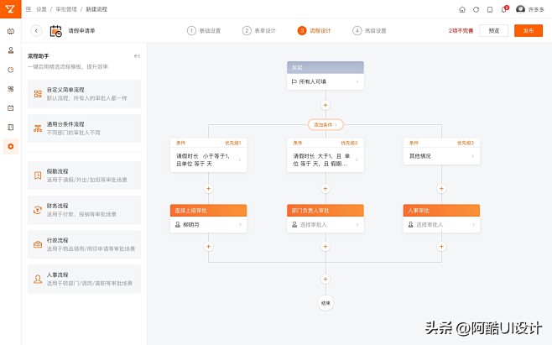
Task: Click the 请假申请单 calendar form icon
Action: [x=55, y=31]
